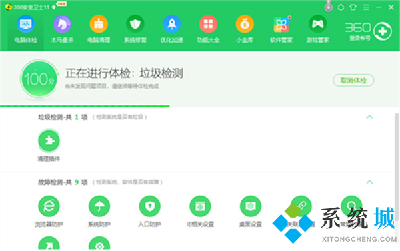Click the plus login avatar icon
This screenshot has height=251, width=400.
(x=382, y=31)
